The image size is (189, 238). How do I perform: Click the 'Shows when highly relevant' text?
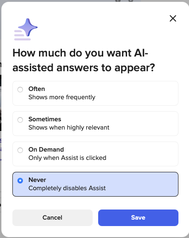[x=69, y=128]
